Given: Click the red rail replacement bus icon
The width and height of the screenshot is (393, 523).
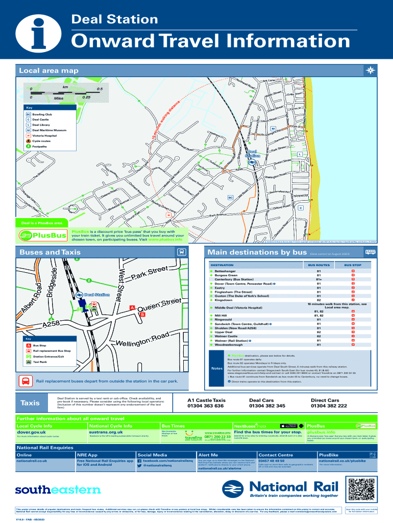Looking at the screenshot, I should [25, 381].
